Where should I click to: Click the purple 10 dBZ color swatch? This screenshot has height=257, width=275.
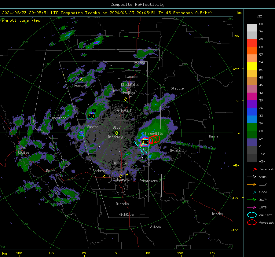(x=252, y=142)
